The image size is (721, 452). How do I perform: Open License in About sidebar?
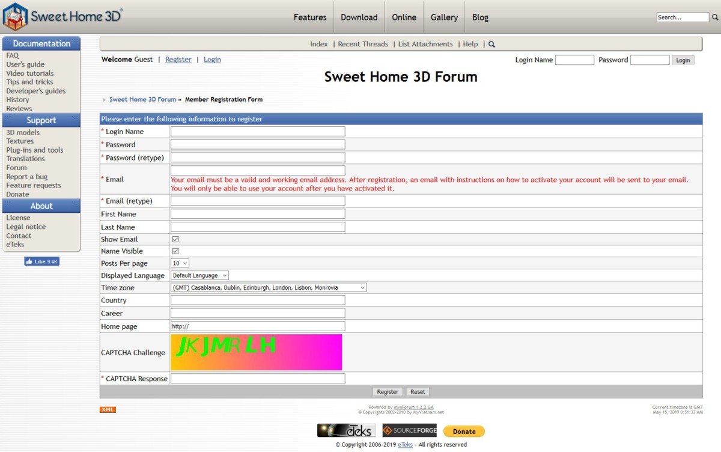(18, 218)
